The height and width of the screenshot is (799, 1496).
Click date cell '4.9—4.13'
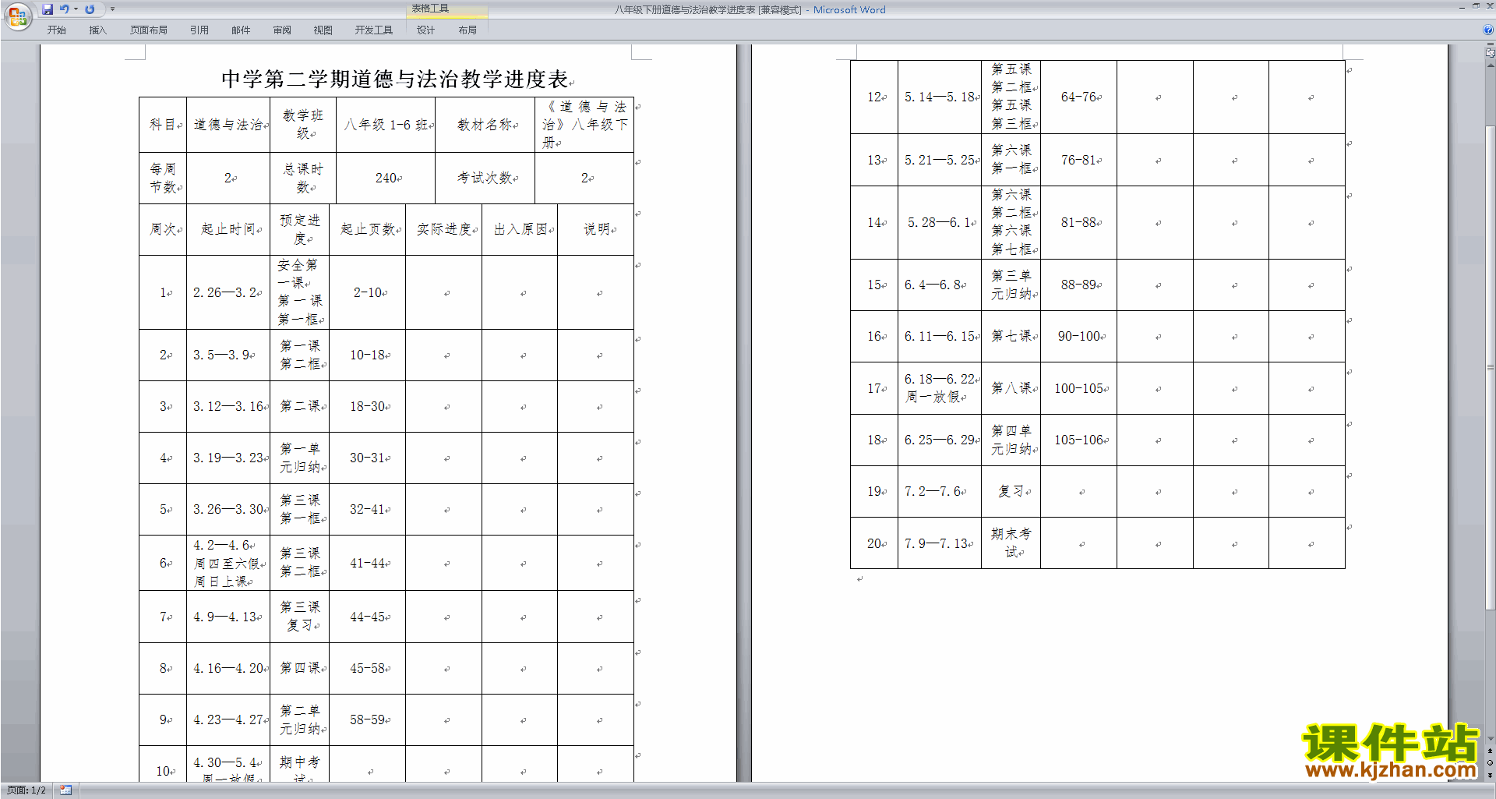228,617
